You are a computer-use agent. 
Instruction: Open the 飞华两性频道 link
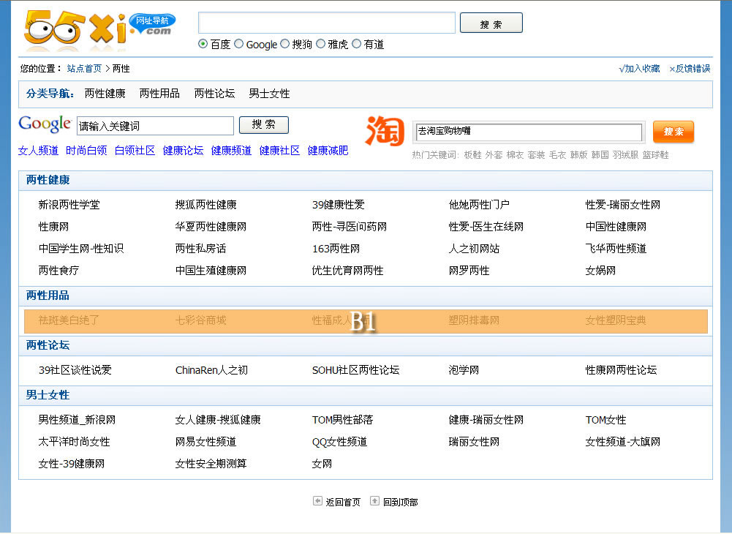tap(616, 249)
